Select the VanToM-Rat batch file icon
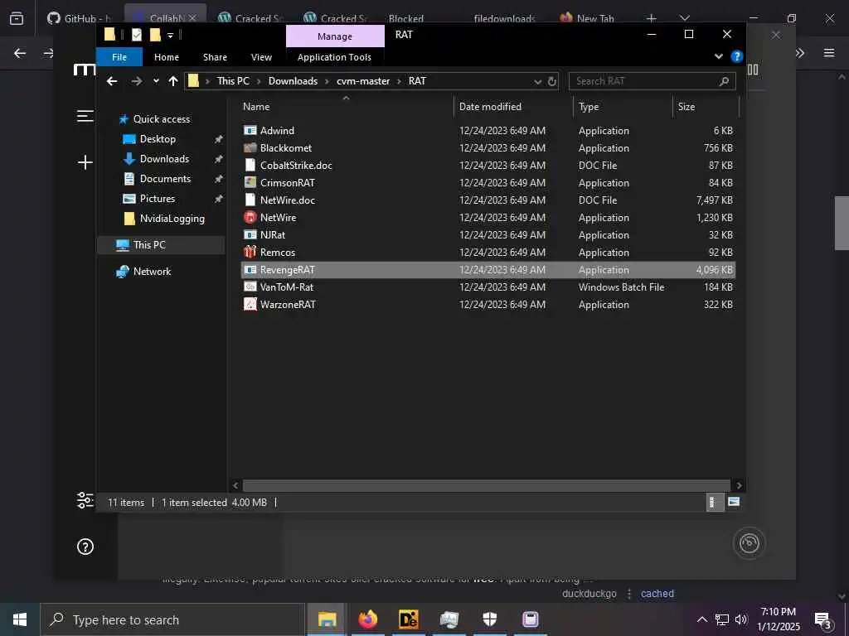 pos(250,287)
